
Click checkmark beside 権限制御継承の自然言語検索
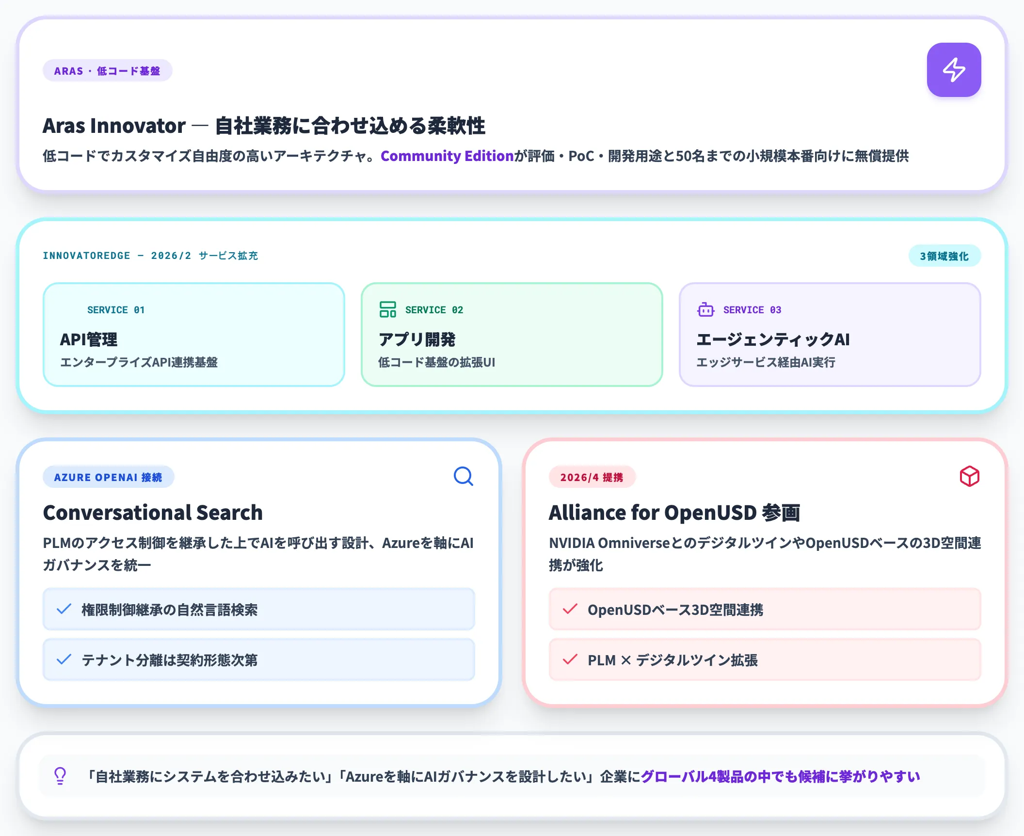pyautogui.click(x=64, y=609)
